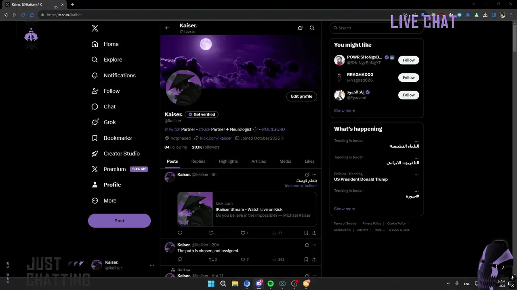
Task: Open the 20.1K Followers list
Action: coord(206,147)
